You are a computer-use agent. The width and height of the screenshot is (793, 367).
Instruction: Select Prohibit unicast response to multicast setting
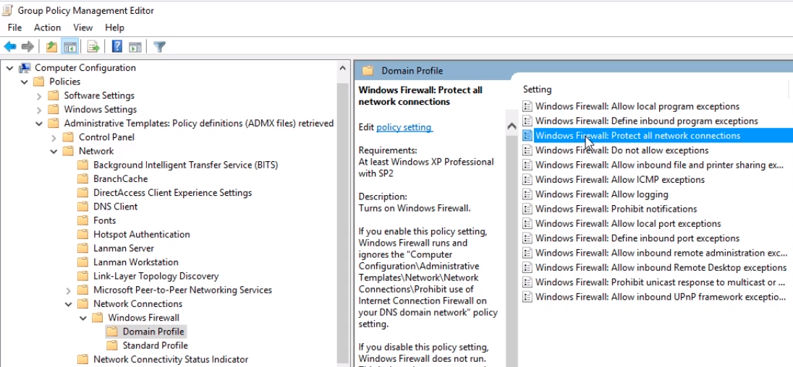tap(660, 282)
